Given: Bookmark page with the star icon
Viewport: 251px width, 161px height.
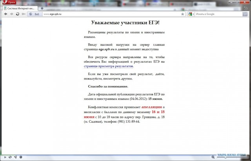Looking at the screenshot, I should point(182,14).
